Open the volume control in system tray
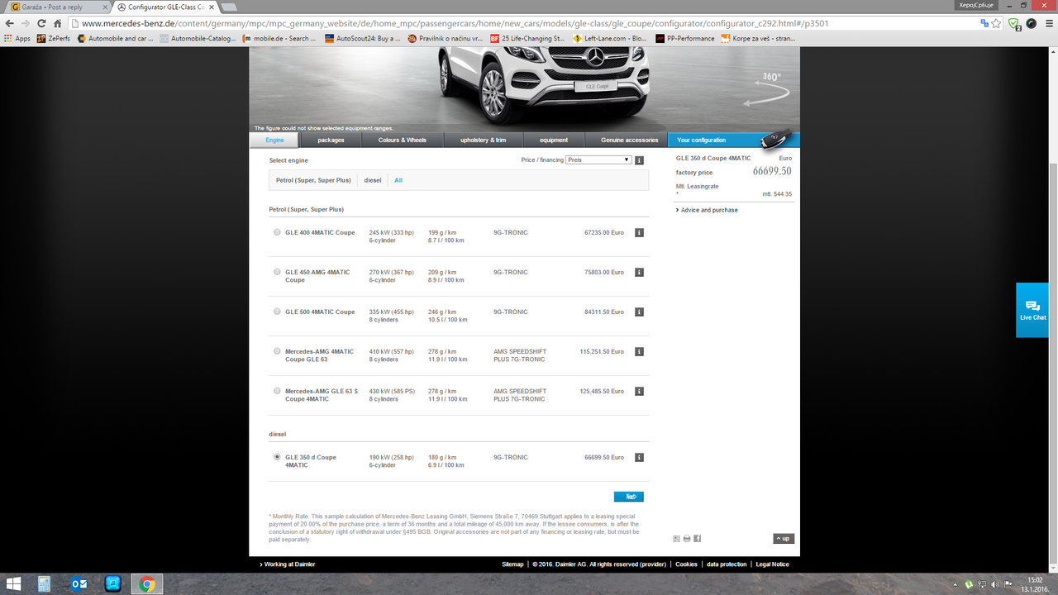Screen dimensions: 1058x595 tap(994, 584)
